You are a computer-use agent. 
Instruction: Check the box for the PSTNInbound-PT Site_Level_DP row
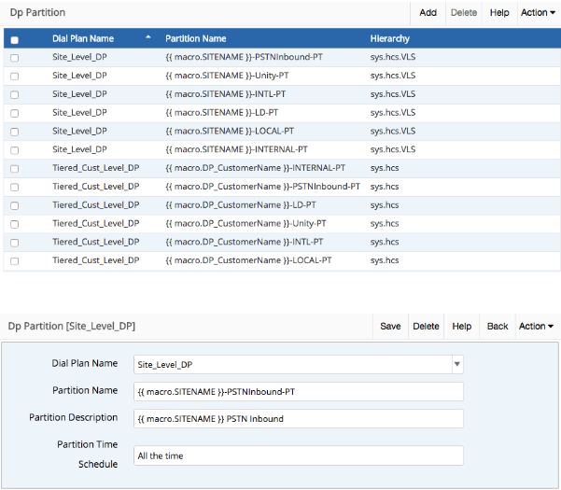(x=14, y=58)
